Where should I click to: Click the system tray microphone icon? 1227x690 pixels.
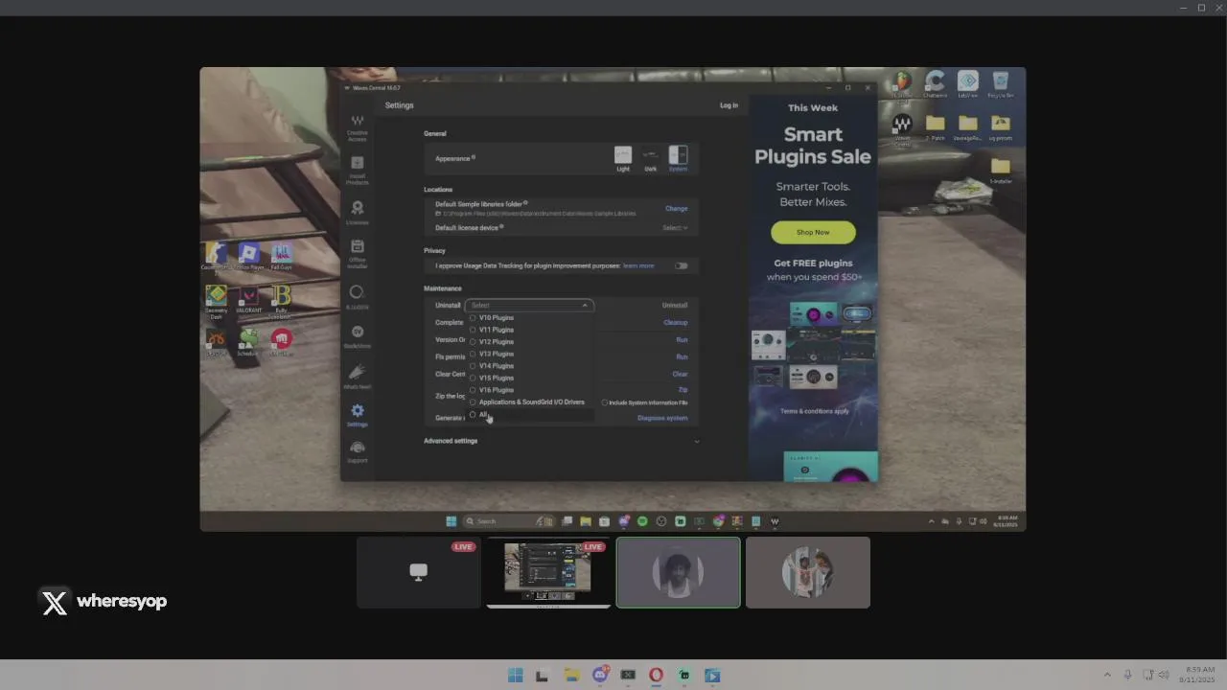pos(1127,675)
